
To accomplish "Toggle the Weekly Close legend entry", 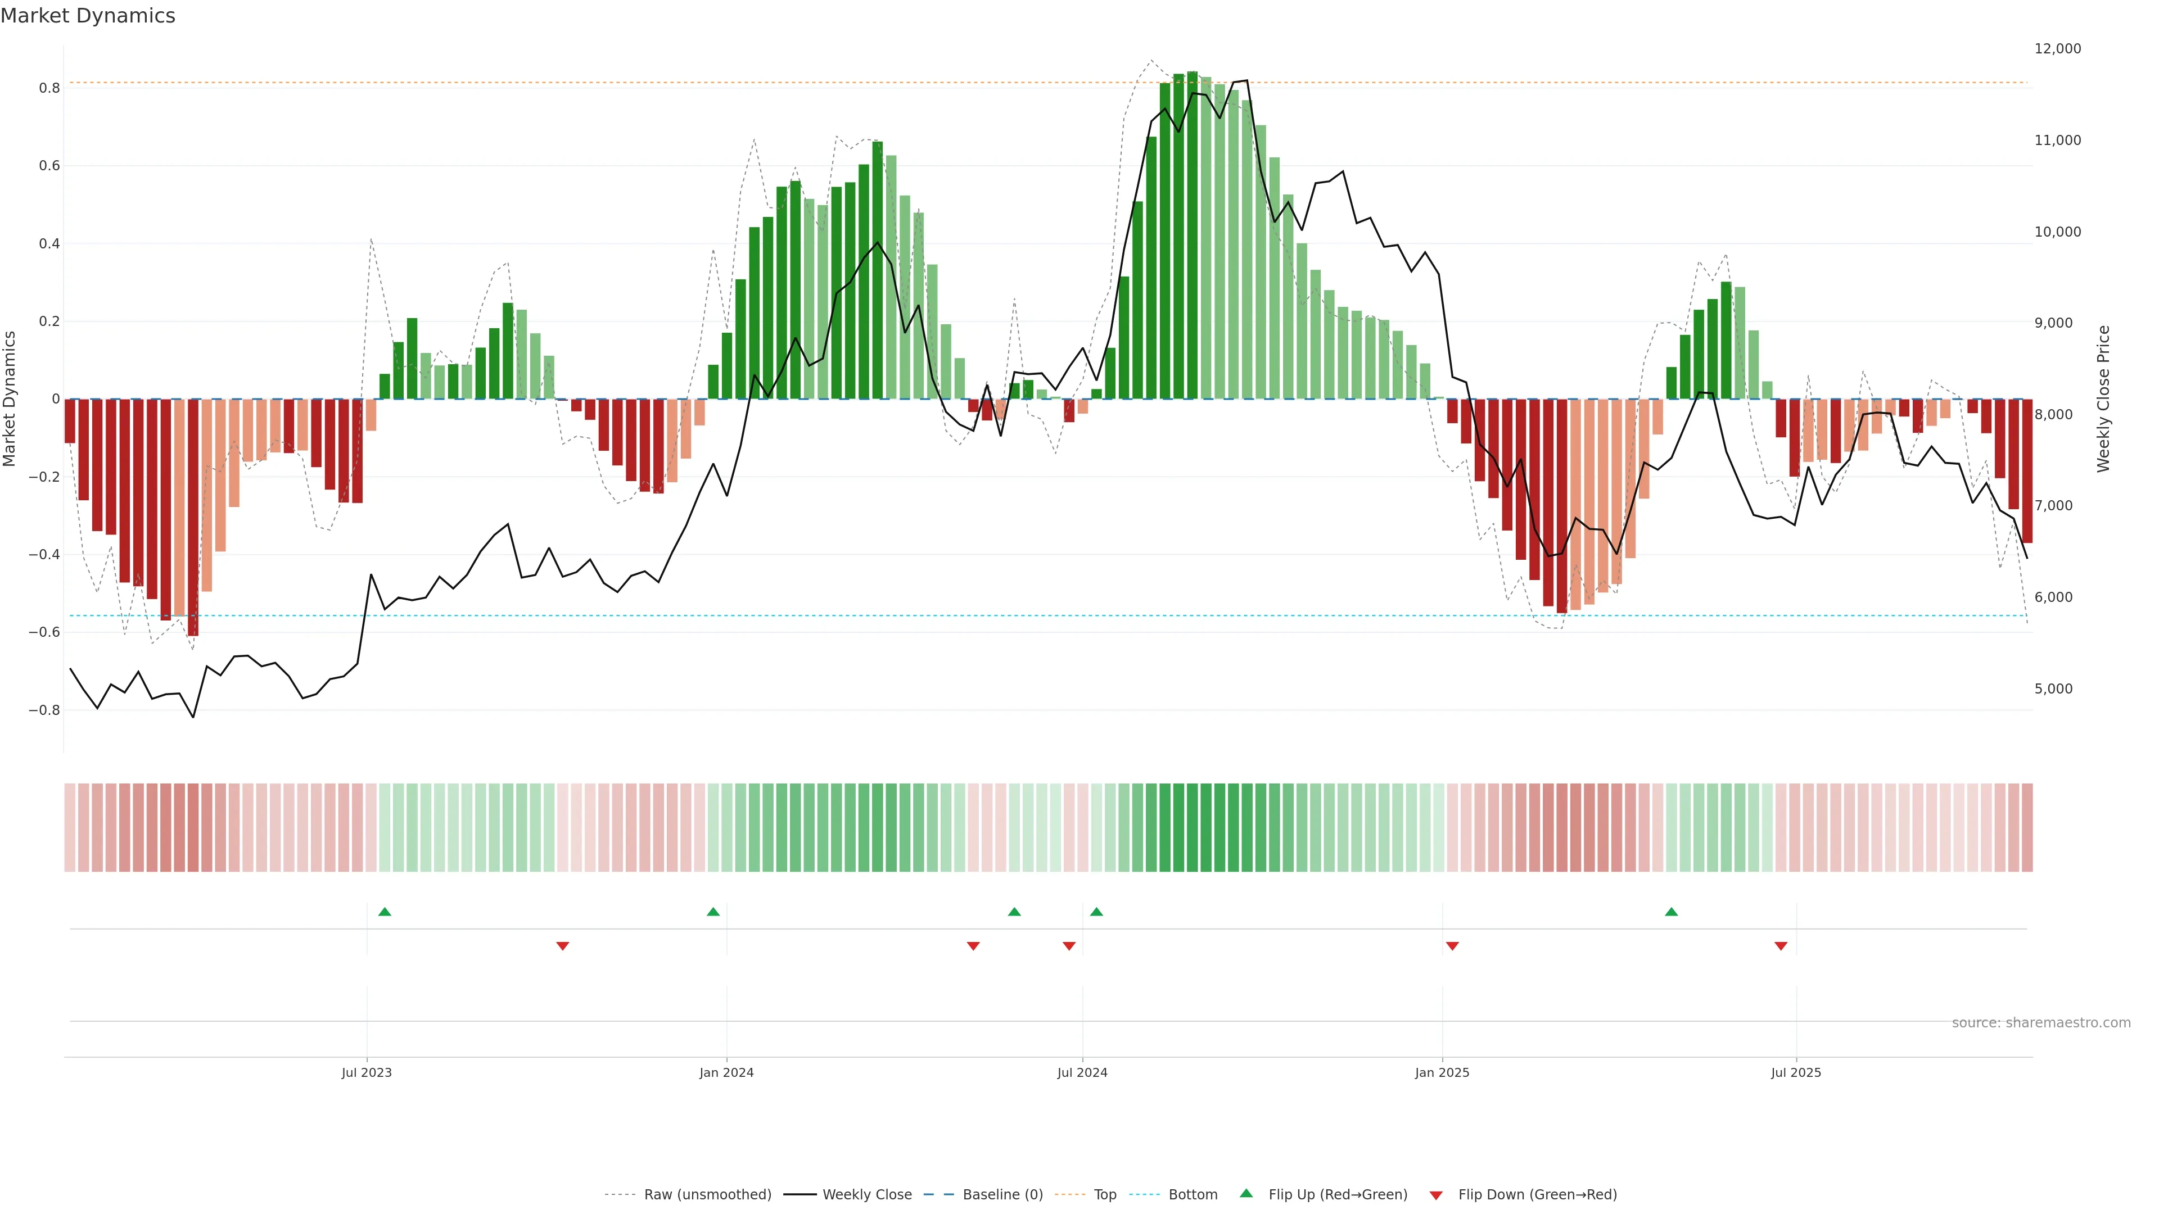I will click(x=866, y=1195).
